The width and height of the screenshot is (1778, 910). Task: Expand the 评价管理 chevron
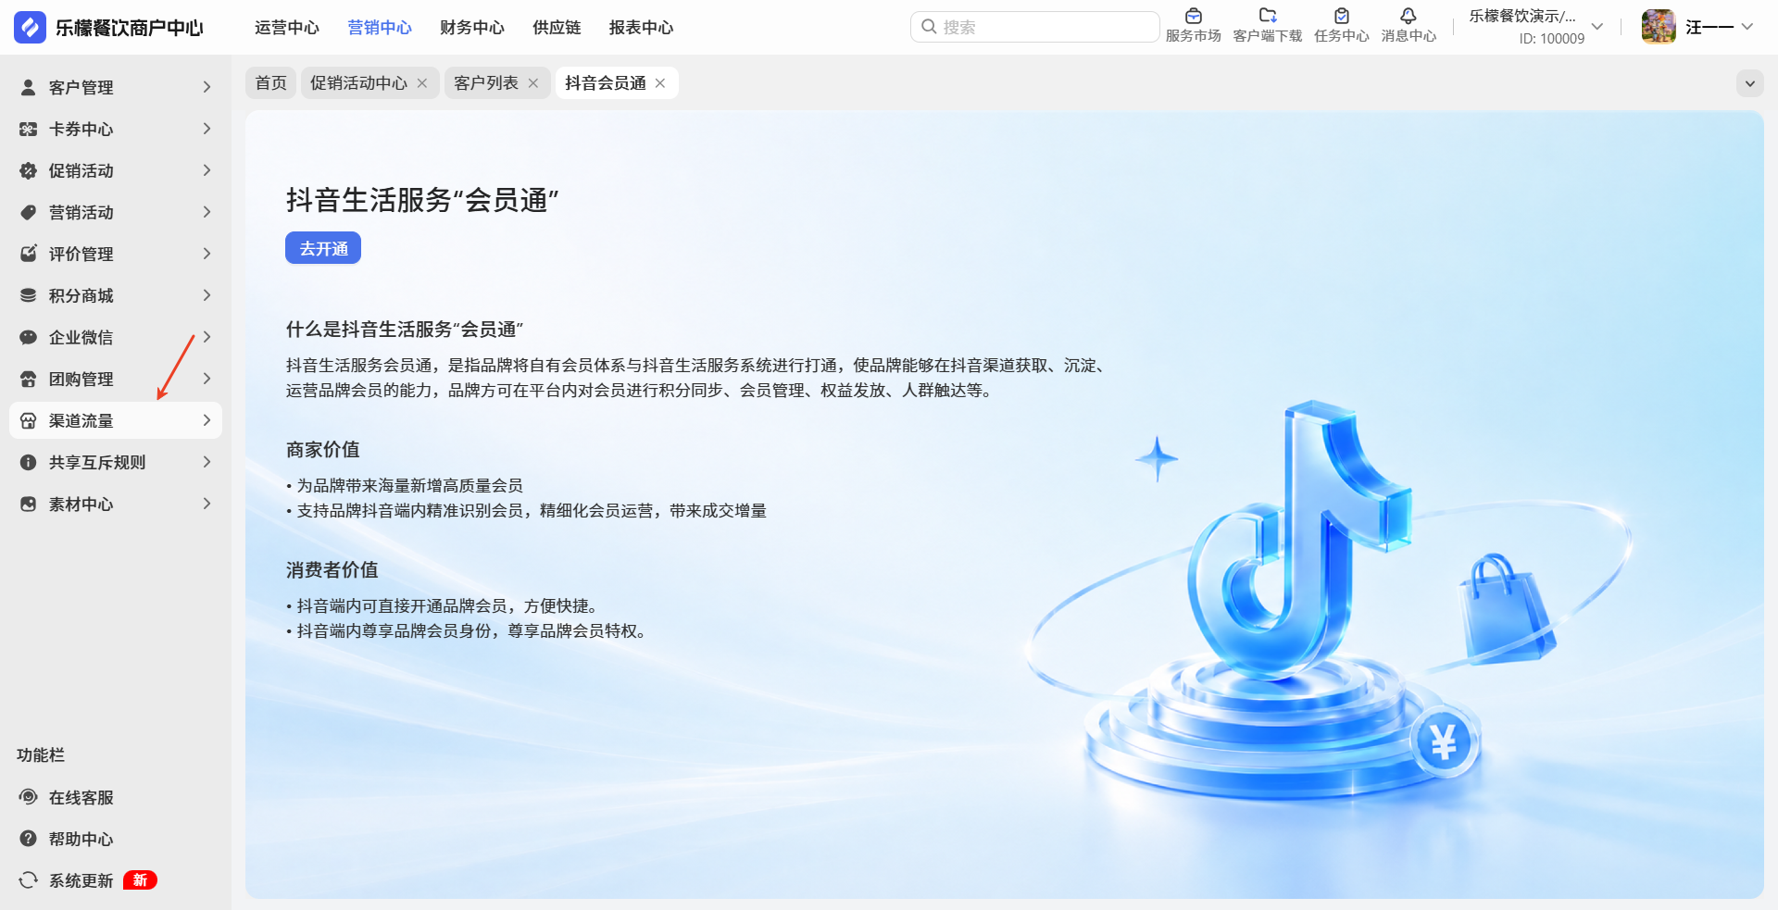(207, 254)
